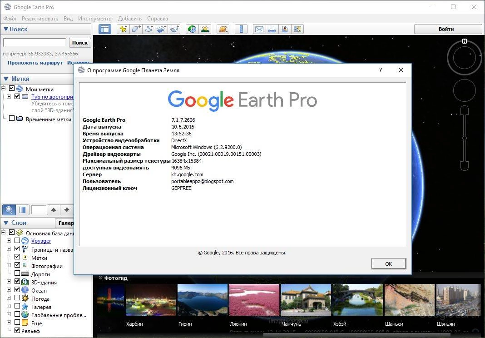Screen dimensions: 485x338
Task: Collapse the Поиск panel triangle
Action: coord(5,29)
